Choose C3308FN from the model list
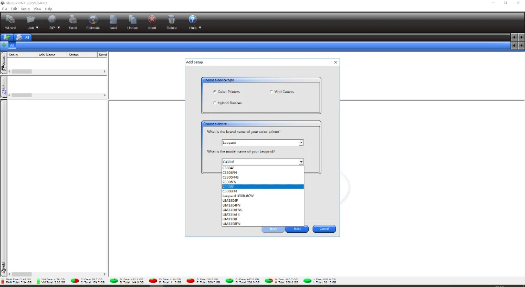525x287 pixels. tap(263, 191)
